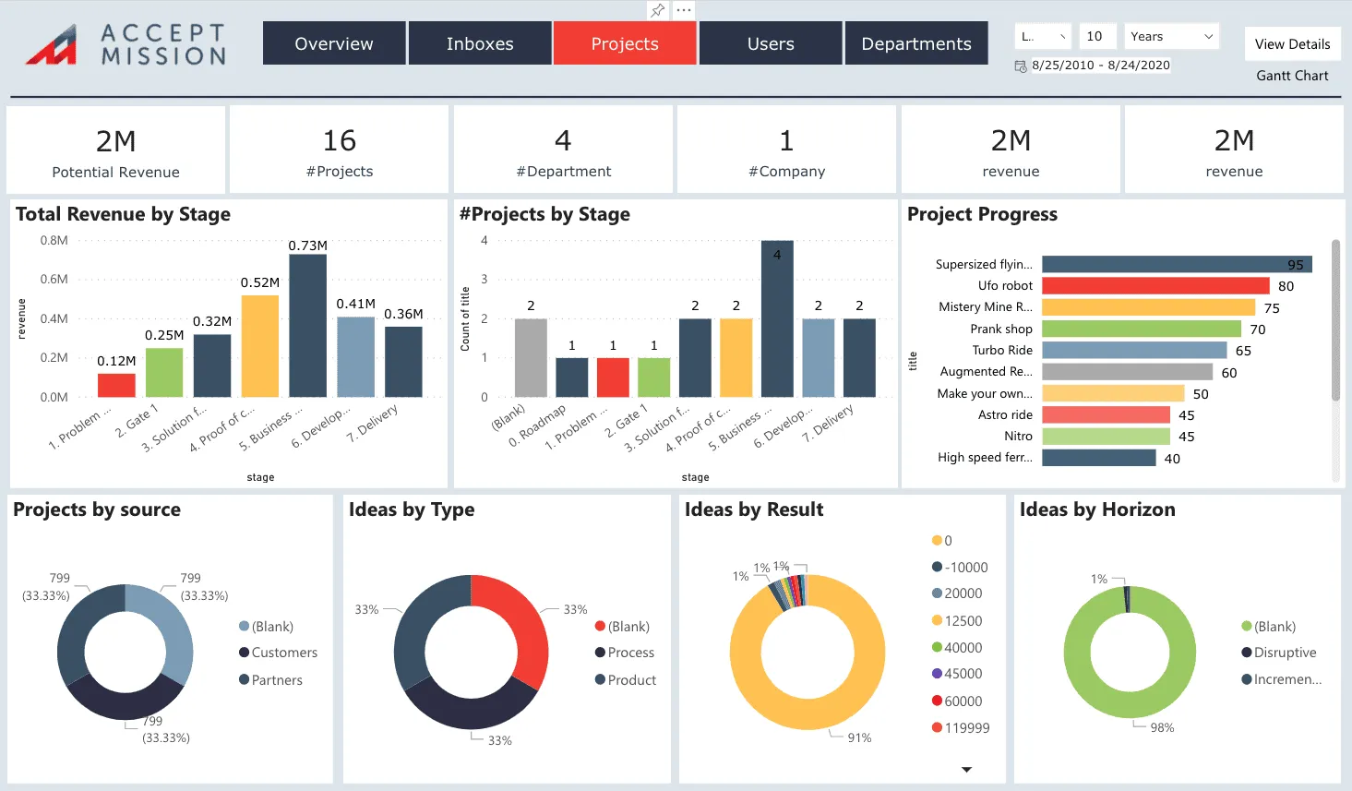Click the number 10 input field
Viewport: 1352px width, 791px height.
tap(1096, 37)
